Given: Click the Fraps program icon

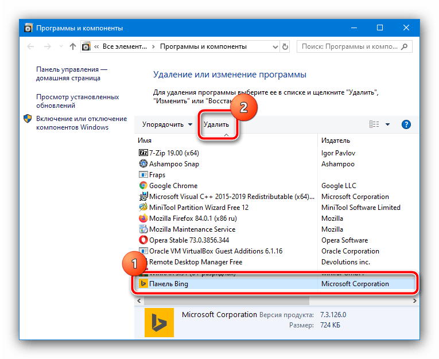Looking at the screenshot, I should (143, 174).
